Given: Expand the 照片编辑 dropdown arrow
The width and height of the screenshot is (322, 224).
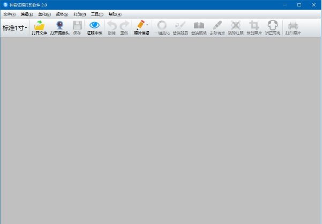Looking at the screenshot, I should click(147, 25).
